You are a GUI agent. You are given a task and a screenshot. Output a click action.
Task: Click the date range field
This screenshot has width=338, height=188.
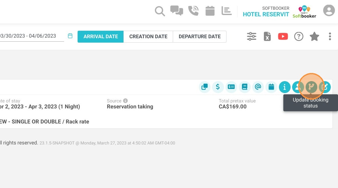click(31, 36)
